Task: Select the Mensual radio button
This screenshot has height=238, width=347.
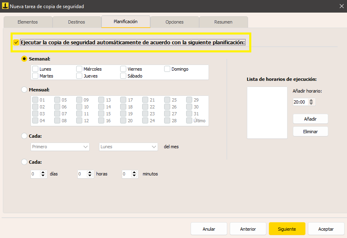Action: coord(24,89)
